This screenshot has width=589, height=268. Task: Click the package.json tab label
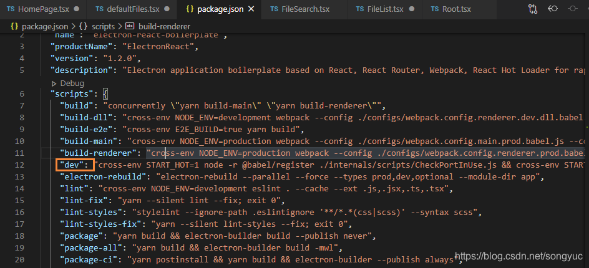(x=220, y=9)
